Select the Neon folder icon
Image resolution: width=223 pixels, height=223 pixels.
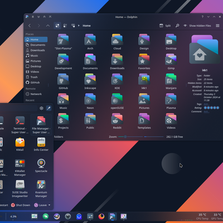pyautogui.click(x=90, y=99)
